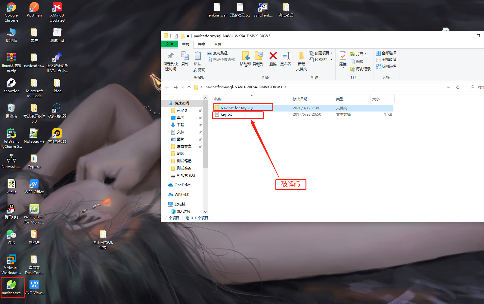
Task: Open VNC-Viewer desktop icon
Action: click(x=34, y=287)
